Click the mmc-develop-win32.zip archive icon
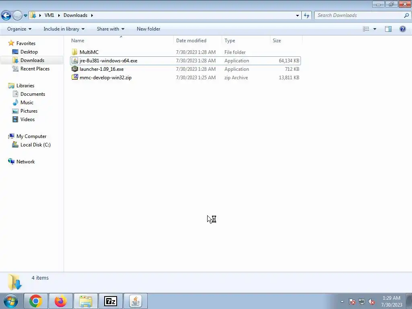This screenshot has width=412, height=309. (x=75, y=77)
